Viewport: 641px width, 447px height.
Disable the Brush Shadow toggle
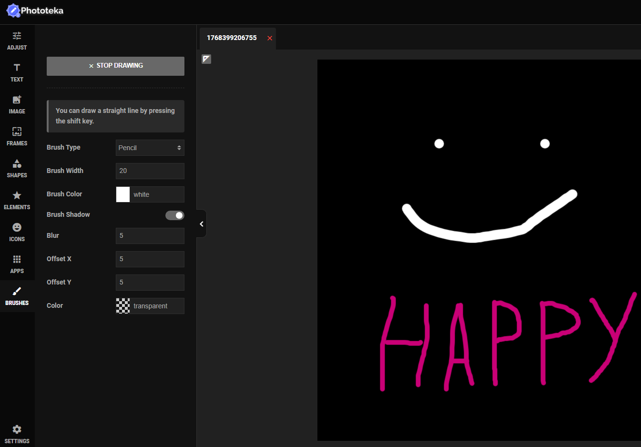174,215
